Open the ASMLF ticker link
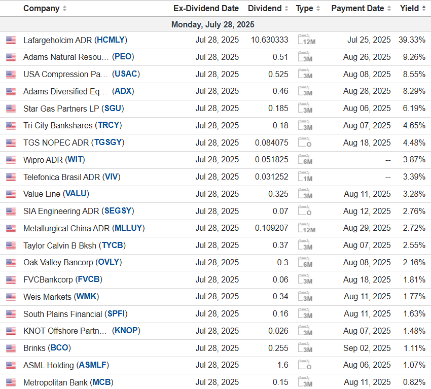This screenshot has width=431, height=389. pos(93,365)
